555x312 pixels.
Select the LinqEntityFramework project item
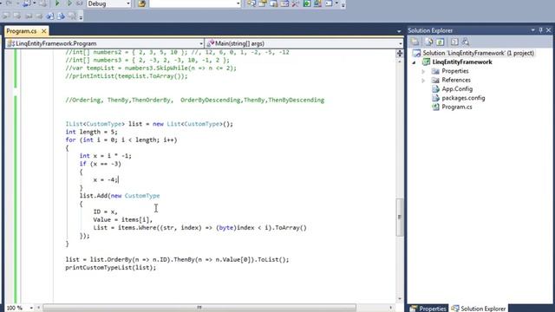462,62
